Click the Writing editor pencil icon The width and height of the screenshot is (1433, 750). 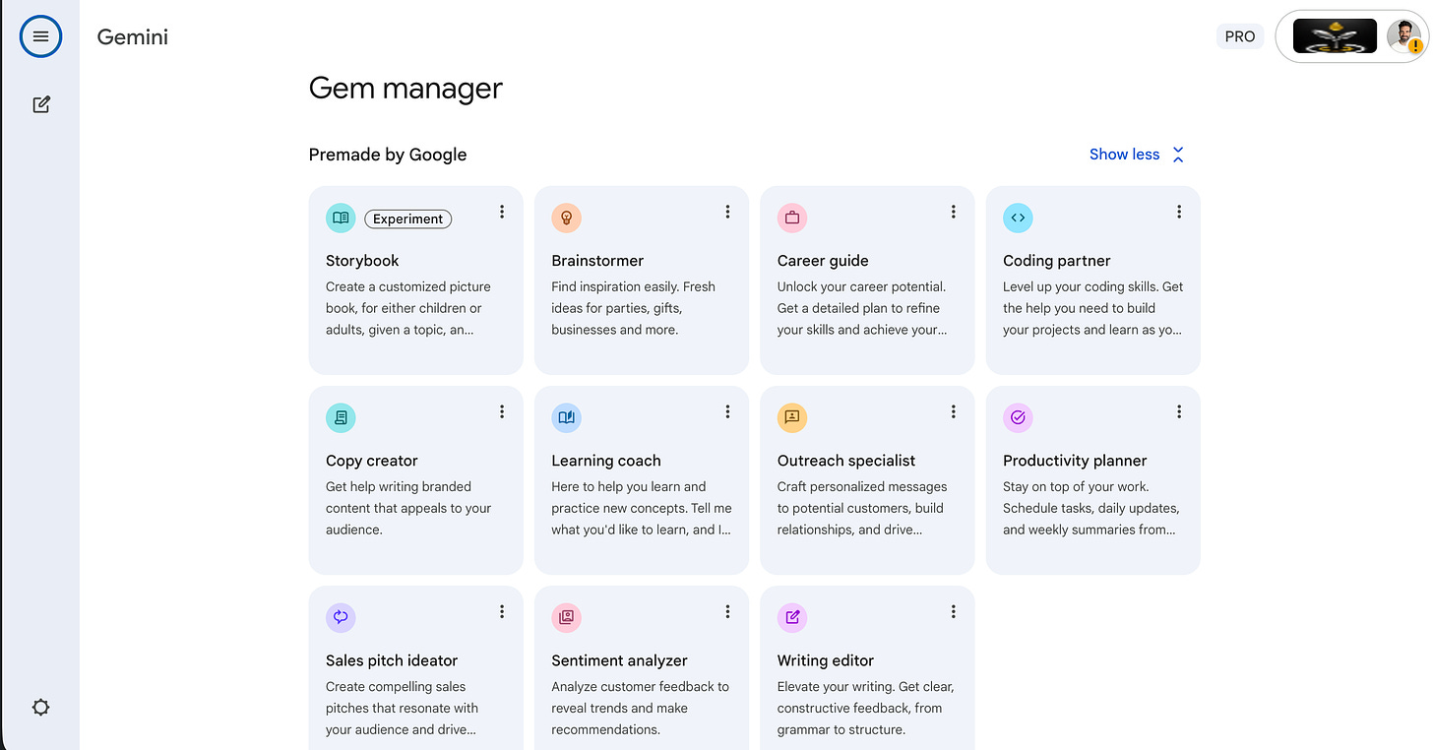click(792, 617)
